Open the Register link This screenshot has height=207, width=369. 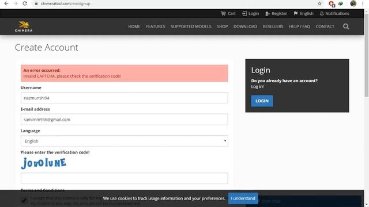pos(279,14)
